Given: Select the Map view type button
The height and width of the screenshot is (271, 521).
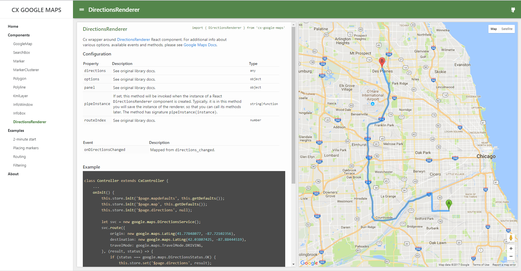Looking at the screenshot, I should click(x=494, y=29).
